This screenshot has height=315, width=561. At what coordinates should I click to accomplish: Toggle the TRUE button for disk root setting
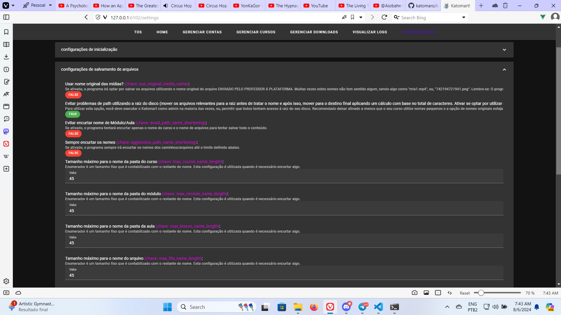(x=73, y=114)
